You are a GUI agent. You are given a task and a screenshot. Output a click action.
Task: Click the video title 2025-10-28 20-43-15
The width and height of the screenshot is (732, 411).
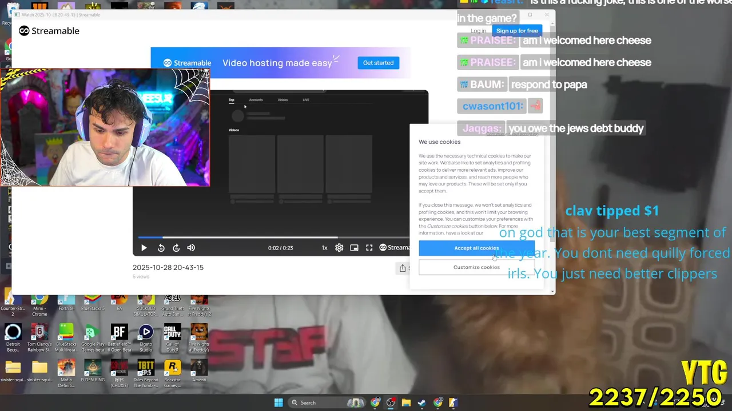(x=168, y=267)
